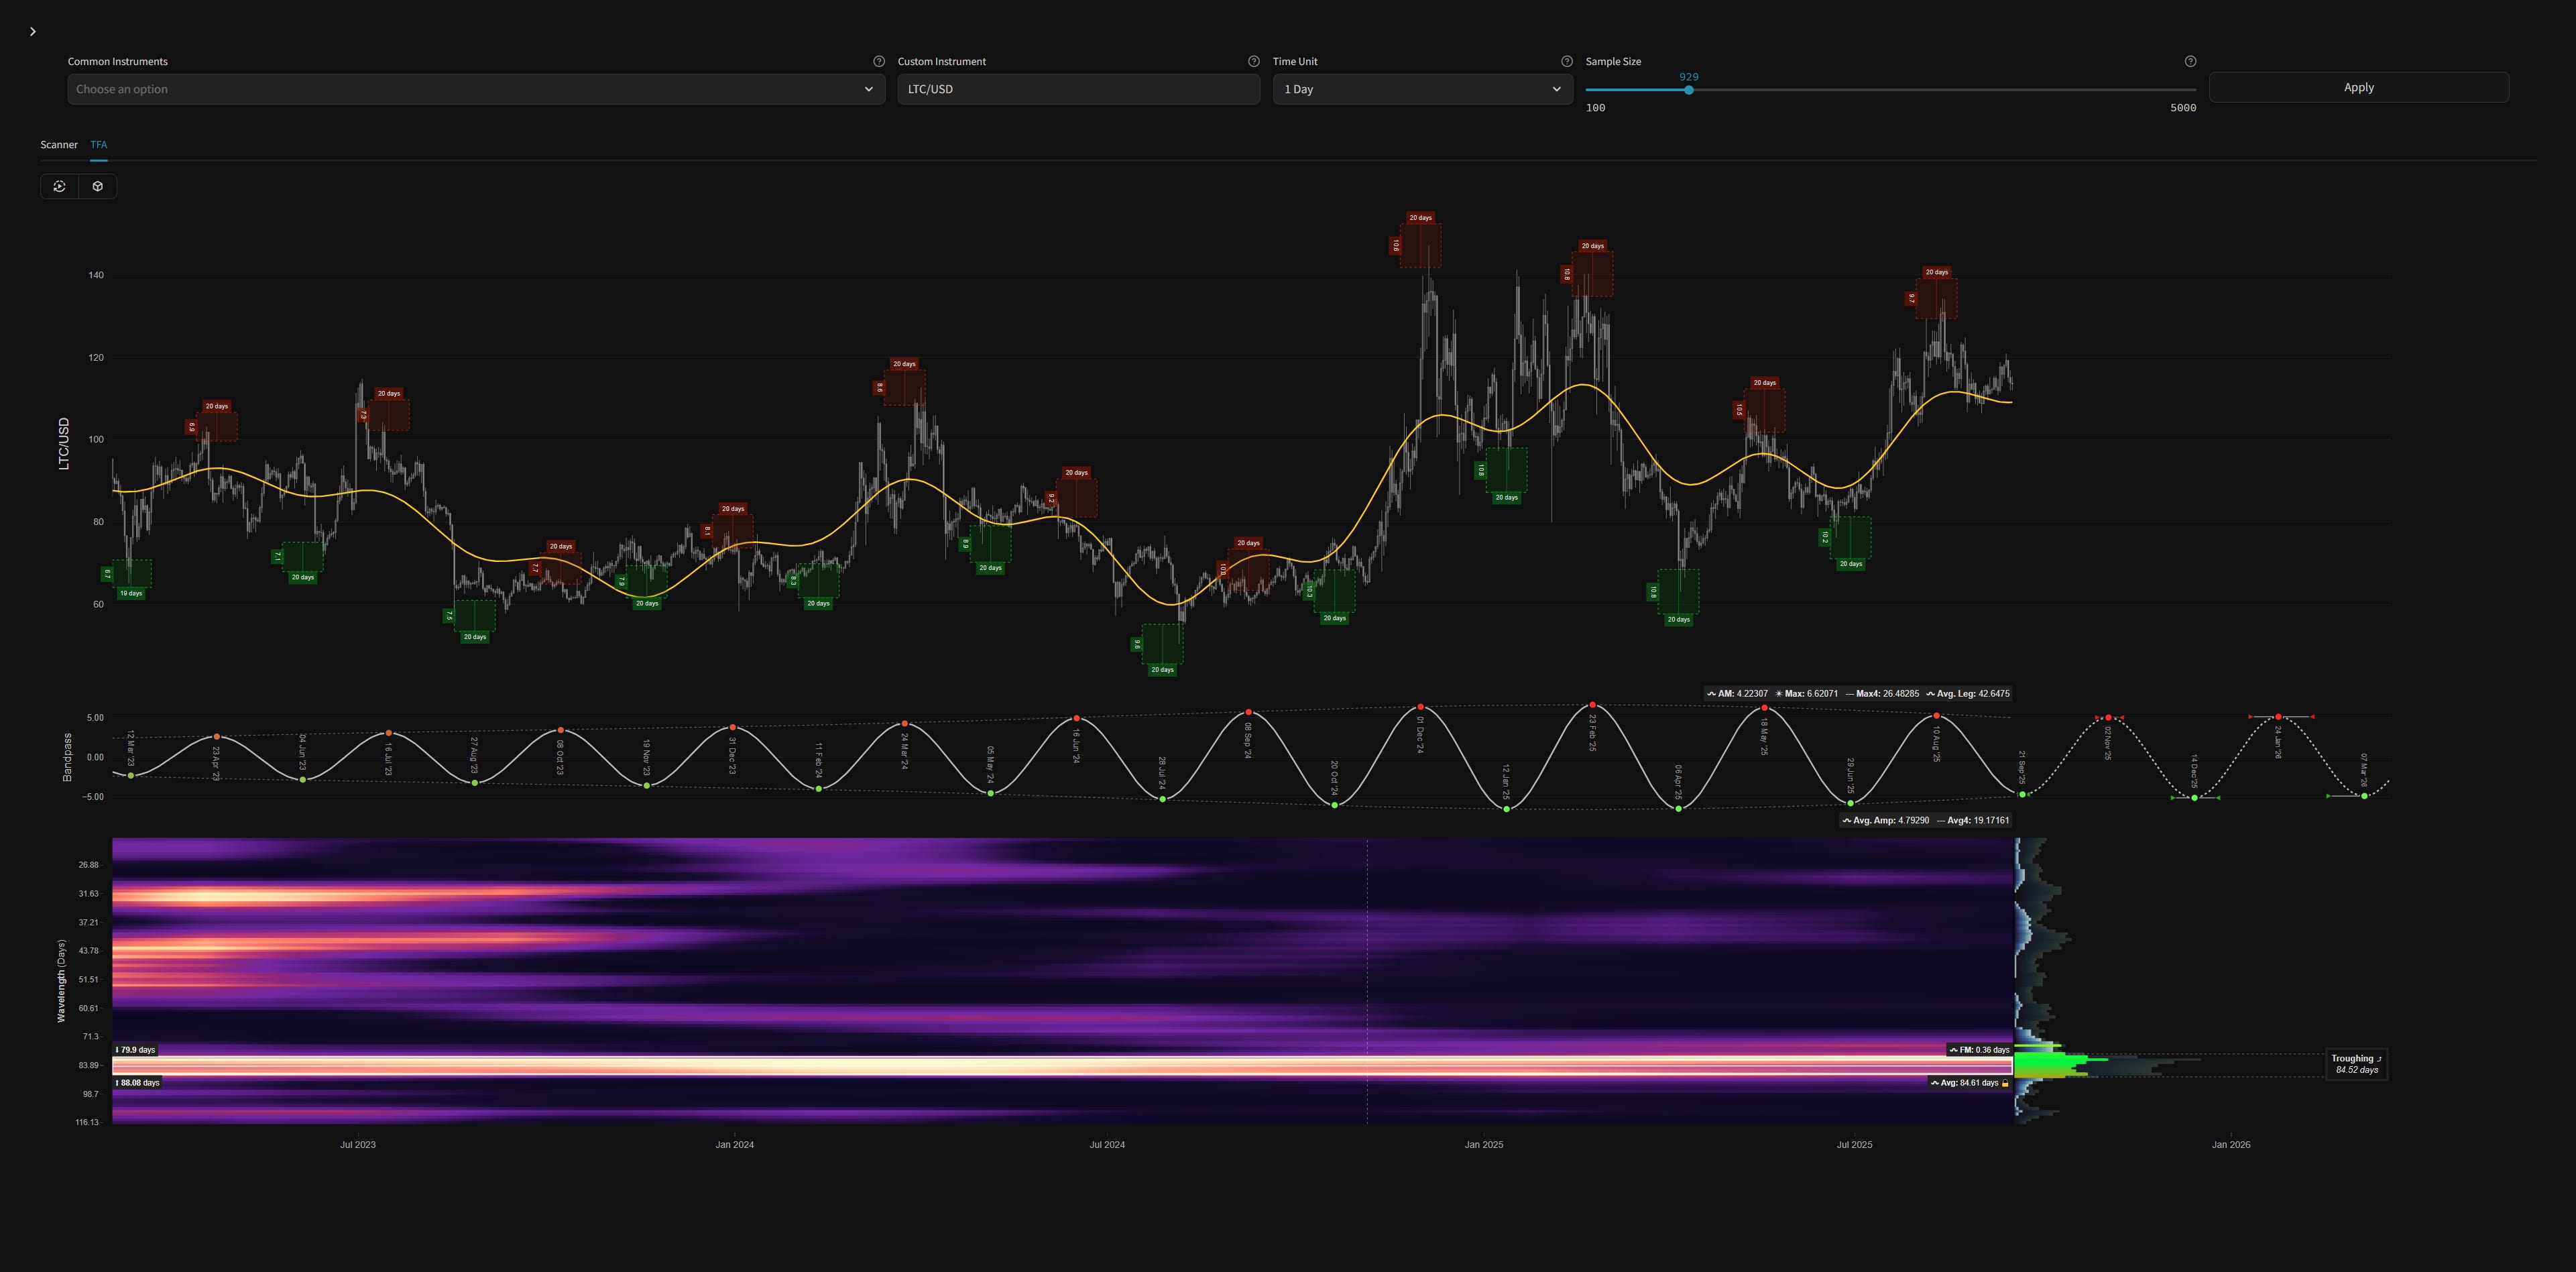Image resolution: width=2576 pixels, height=1272 pixels.
Task: Click the wave icon on the AM stat badge
Action: [1713, 693]
